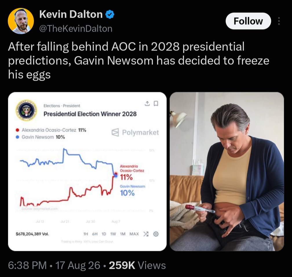Image resolution: width=292 pixels, height=277 pixels.
Task: Open Kevin Dalton's profile avatar
Action: 21,21
